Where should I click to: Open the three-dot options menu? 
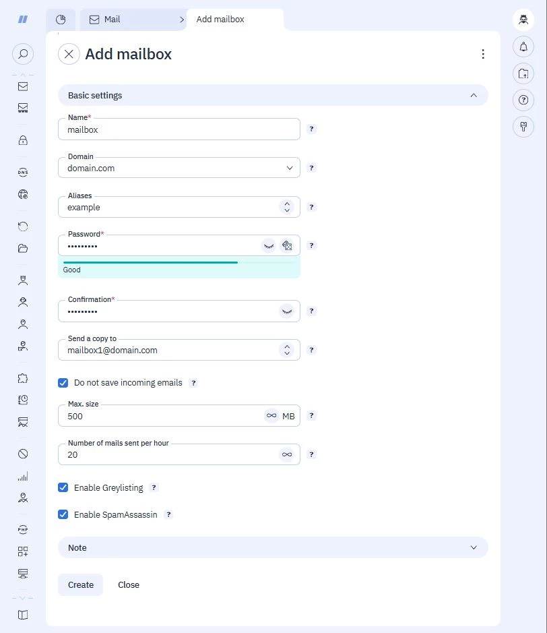[x=483, y=54]
